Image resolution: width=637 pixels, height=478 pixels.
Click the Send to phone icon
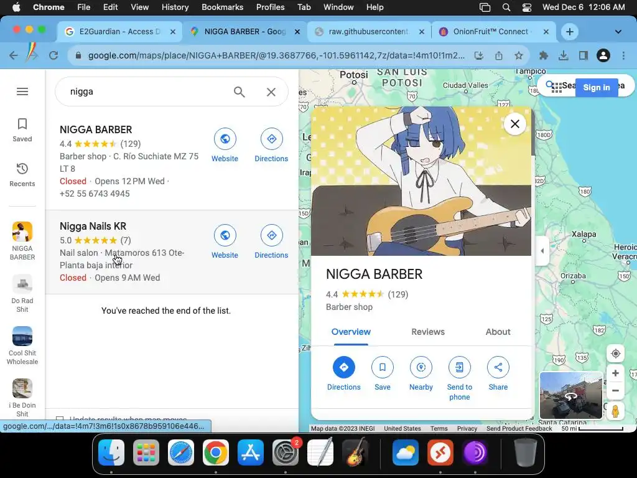click(x=460, y=367)
